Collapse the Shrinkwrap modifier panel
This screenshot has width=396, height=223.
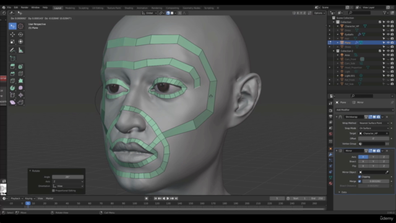[x=337, y=117]
